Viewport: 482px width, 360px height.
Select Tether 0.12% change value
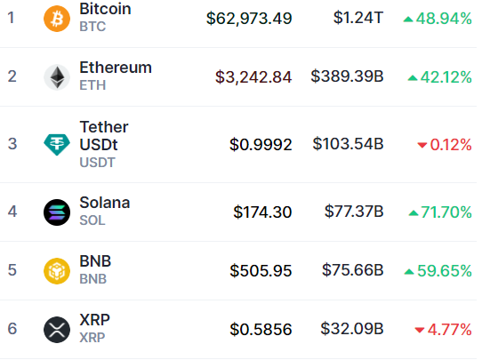[x=451, y=145]
